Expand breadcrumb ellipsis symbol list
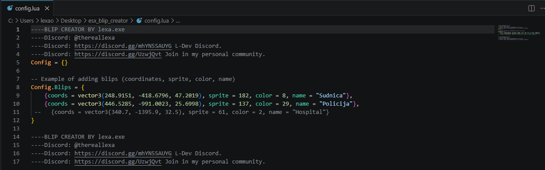This screenshot has width=545, height=170. pos(178,20)
